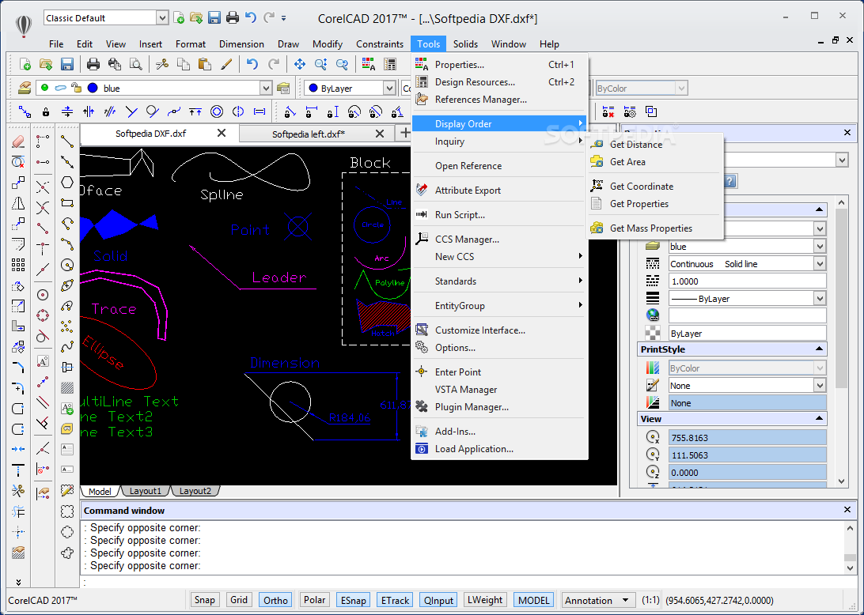The width and height of the screenshot is (864, 615).
Task: Toggle LWeight display in the status bar
Action: (485, 600)
